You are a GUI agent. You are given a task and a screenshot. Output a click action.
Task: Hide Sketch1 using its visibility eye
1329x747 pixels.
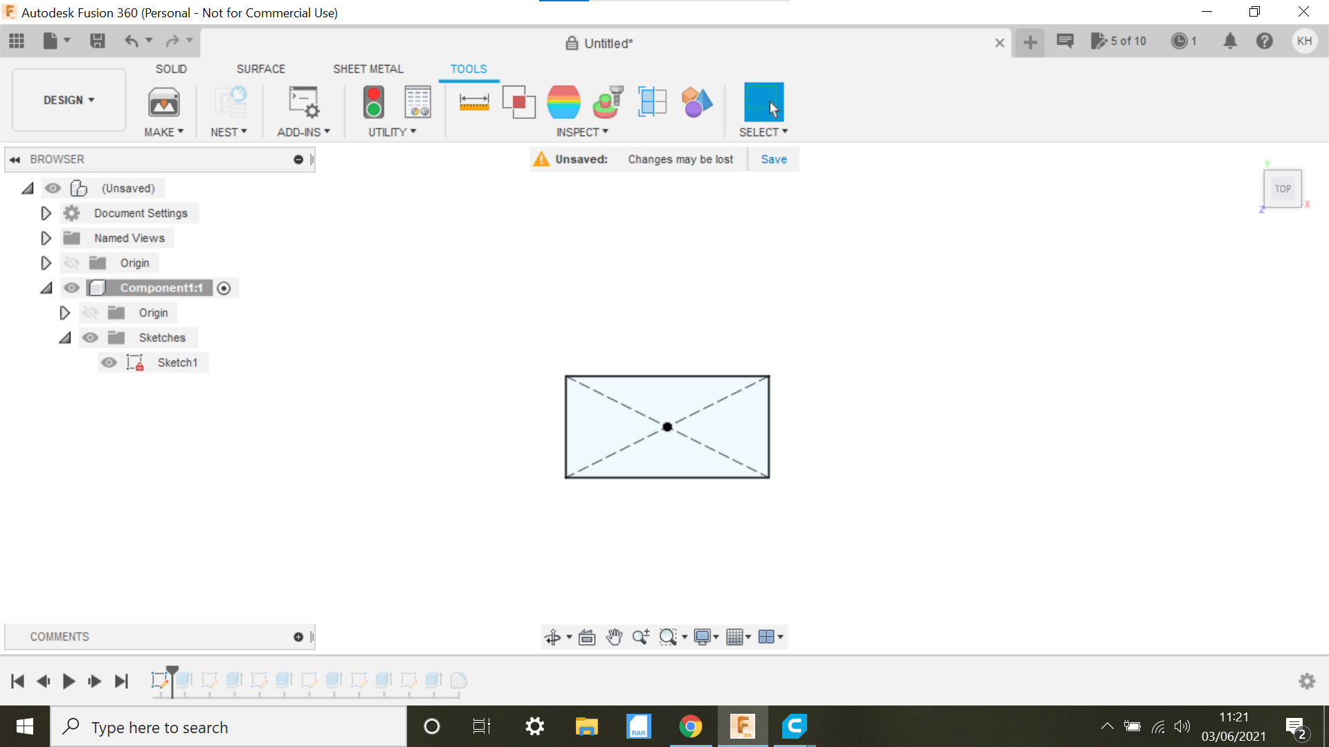[109, 362]
